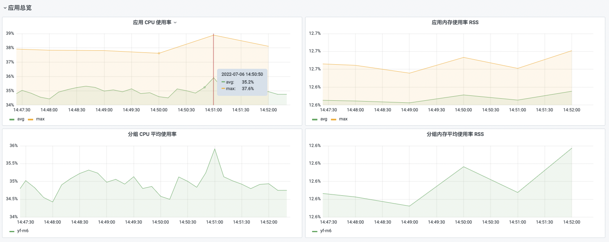Screen dimensions: 609x242
Task: Toggle max label in 应用 CPU 使用率 legend
Action: click(x=40, y=119)
